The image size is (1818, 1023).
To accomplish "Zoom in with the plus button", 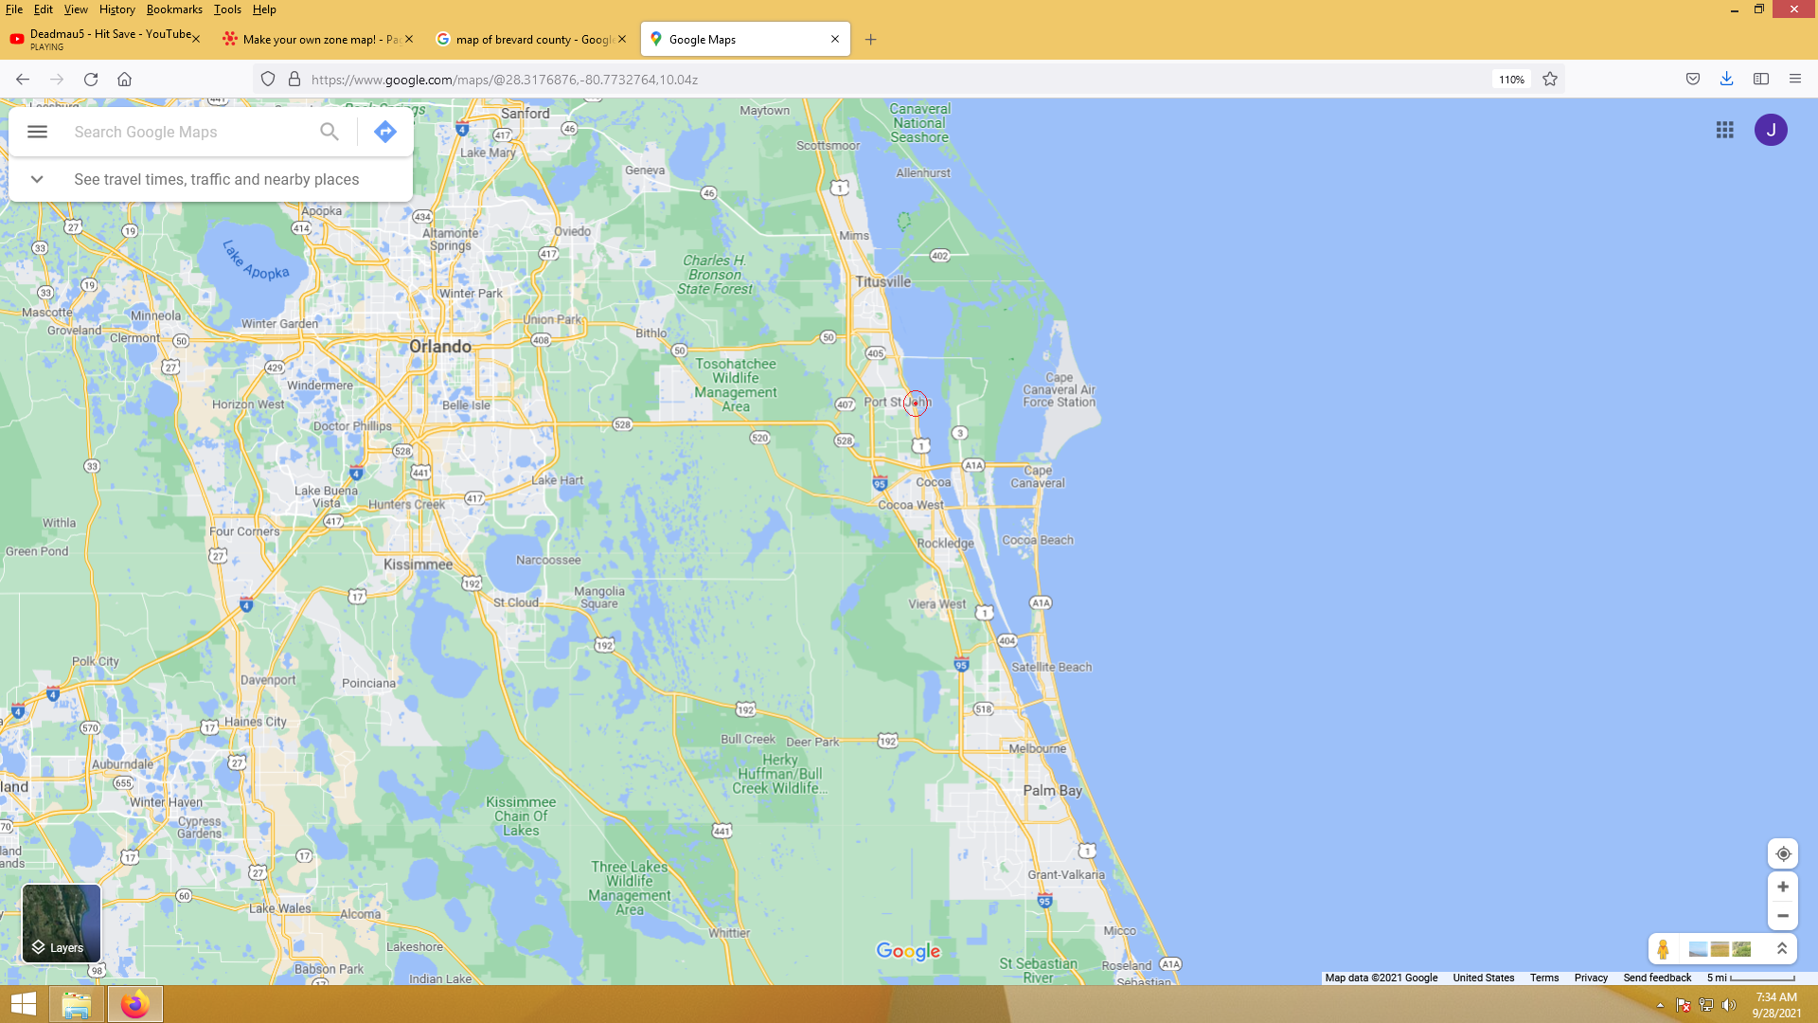I will pos(1782,887).
